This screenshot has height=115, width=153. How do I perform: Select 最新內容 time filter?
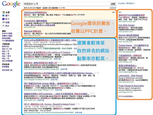[6, 46]
